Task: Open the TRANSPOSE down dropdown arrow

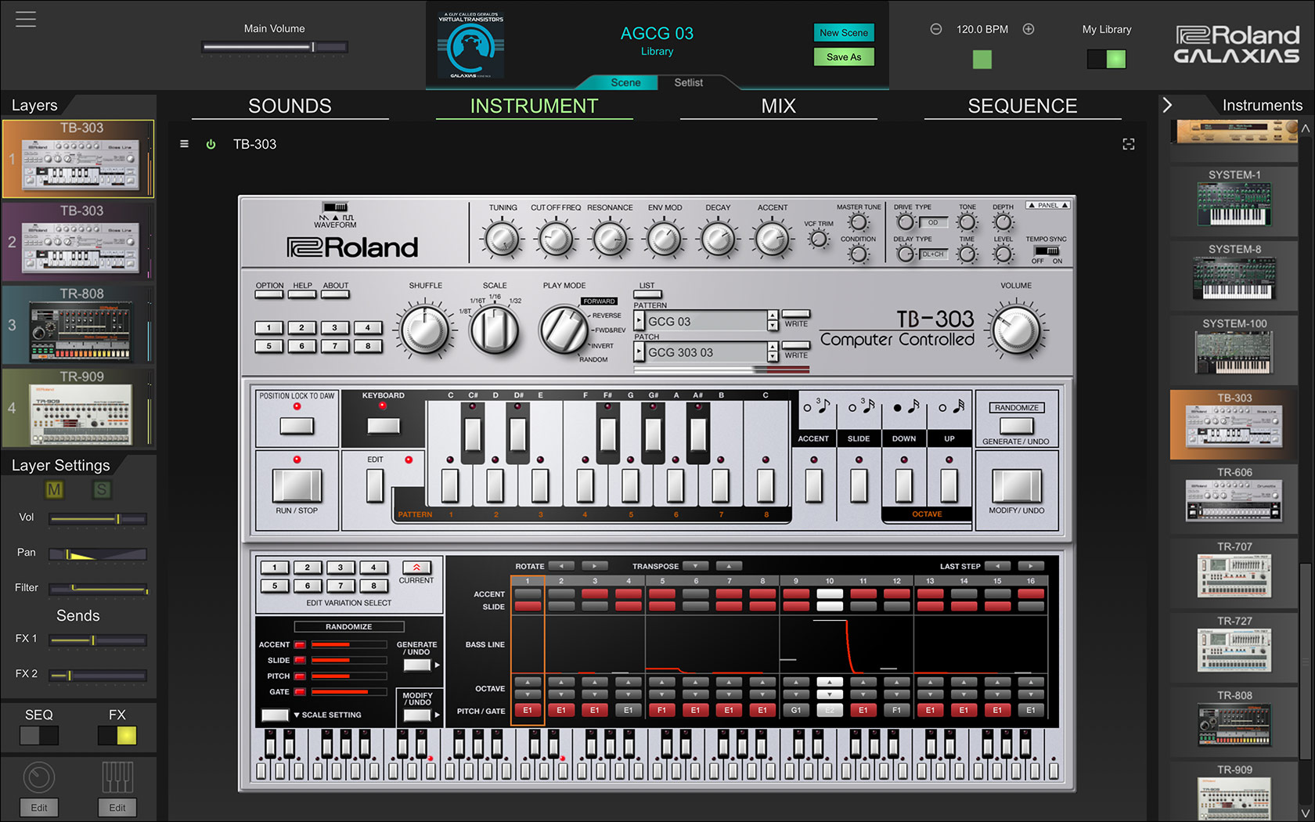Action: (x=694, y=565)
